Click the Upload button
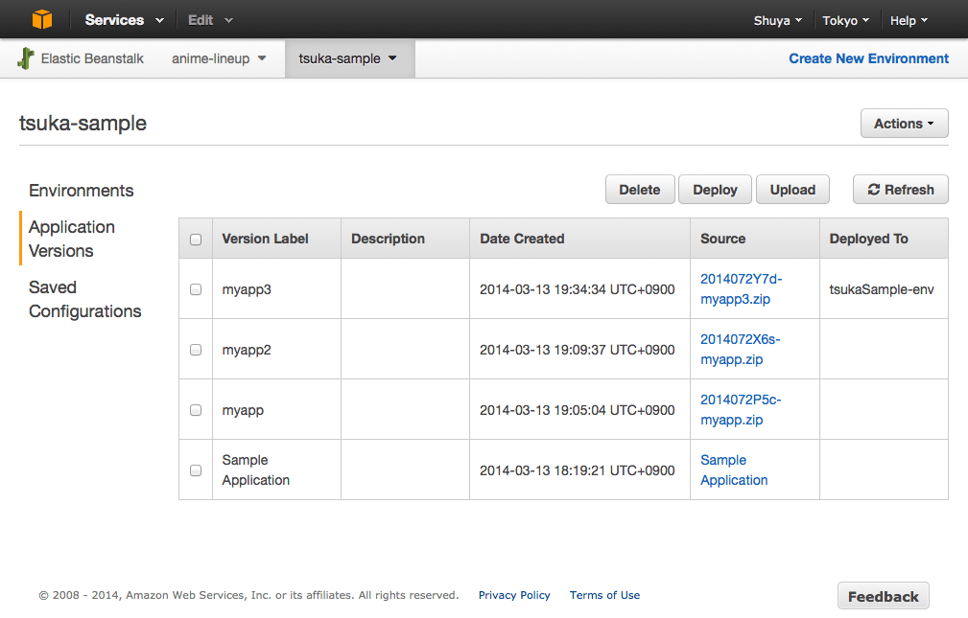 (x=792, y=190)
